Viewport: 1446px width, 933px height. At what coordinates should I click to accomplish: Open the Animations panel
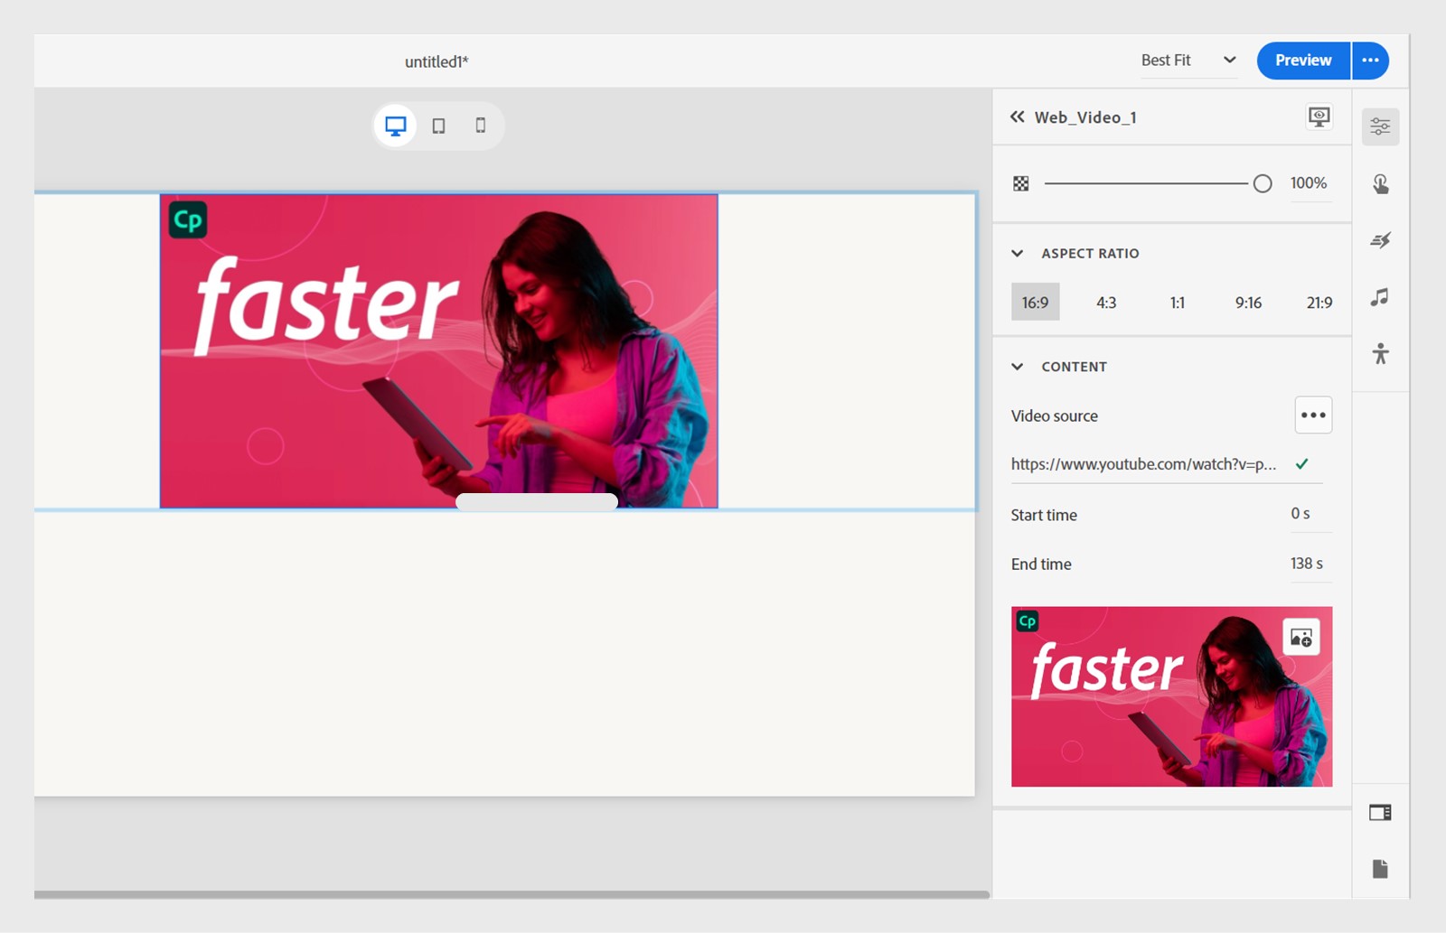click(1380, 240)
